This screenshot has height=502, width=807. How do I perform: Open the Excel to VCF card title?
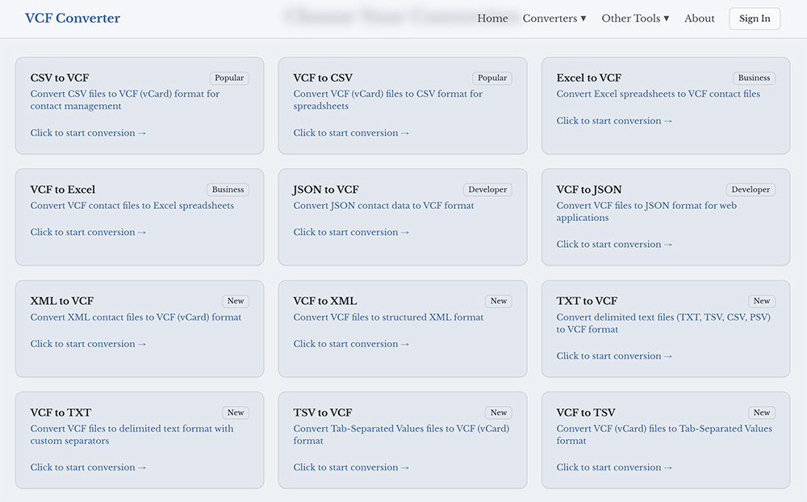click(589, 77)
